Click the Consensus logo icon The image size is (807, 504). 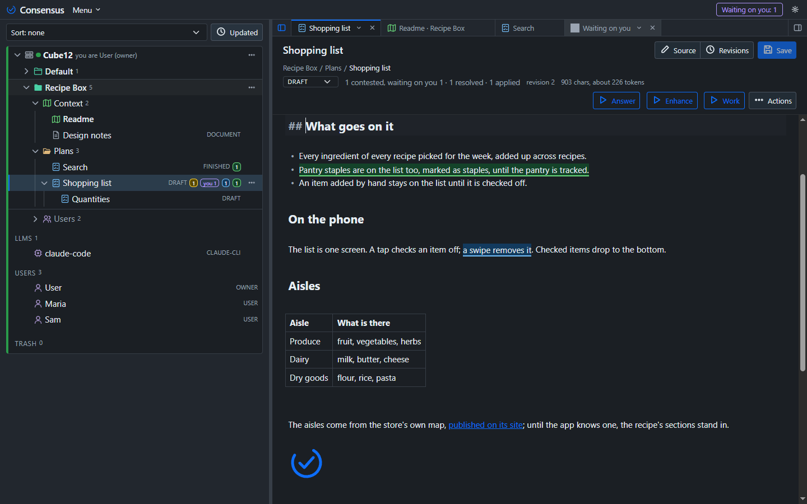pos(11,10)
